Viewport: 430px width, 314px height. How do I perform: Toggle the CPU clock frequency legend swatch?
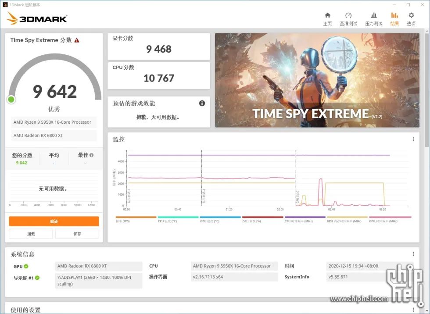305,217
